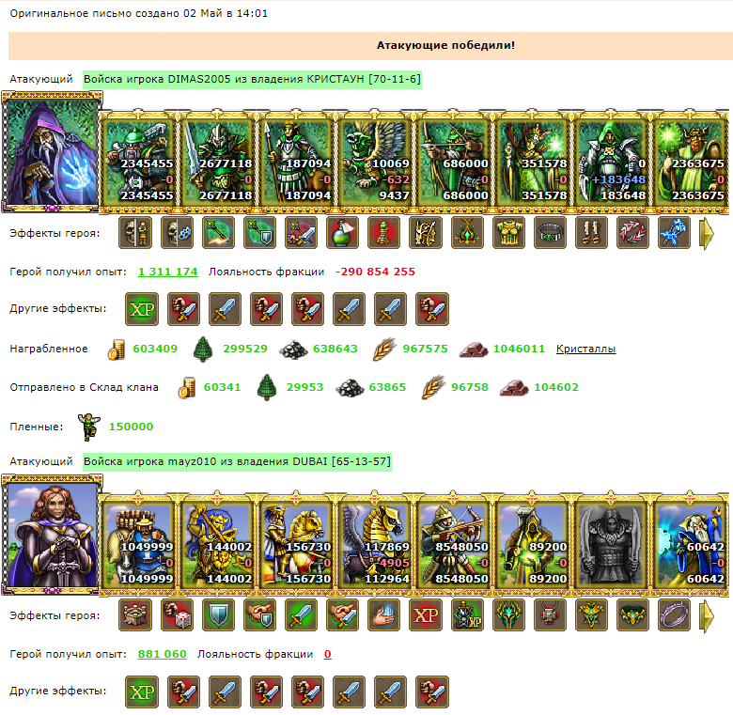Click the red-haired armored hero portrait

click(x=52, y=535)
